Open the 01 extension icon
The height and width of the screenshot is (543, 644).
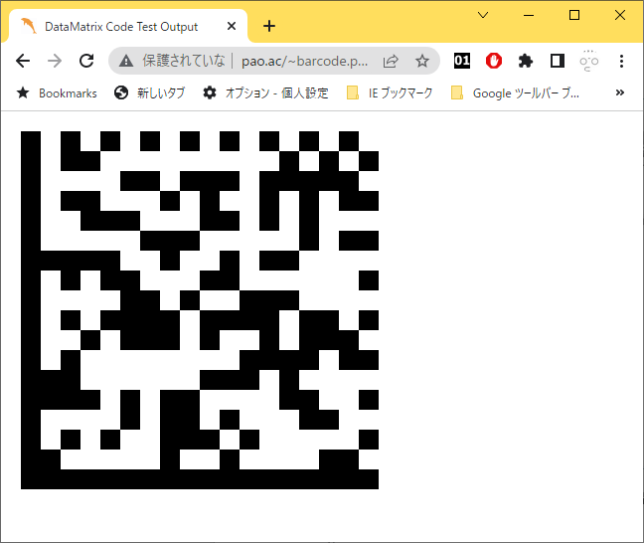tap(462, 61)
